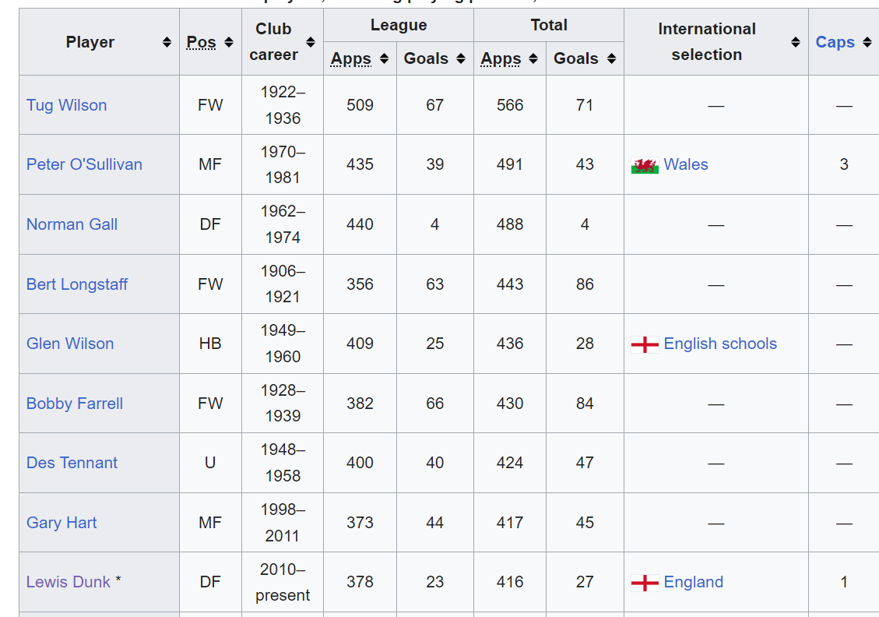This screenshot has height=617, width=879.
Task: Sort Total Apps column with arrows
Action: pyautogui.click(x=533, y=58)
